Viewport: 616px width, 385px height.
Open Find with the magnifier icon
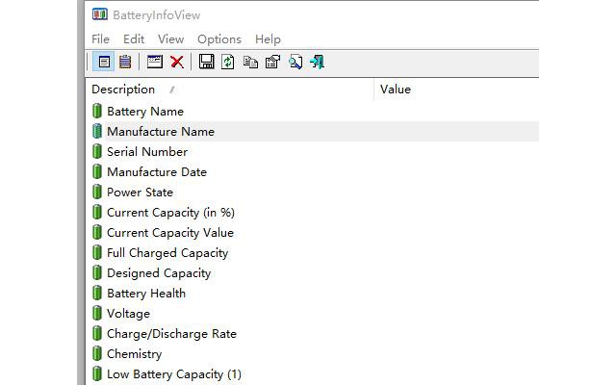point(295,62)
